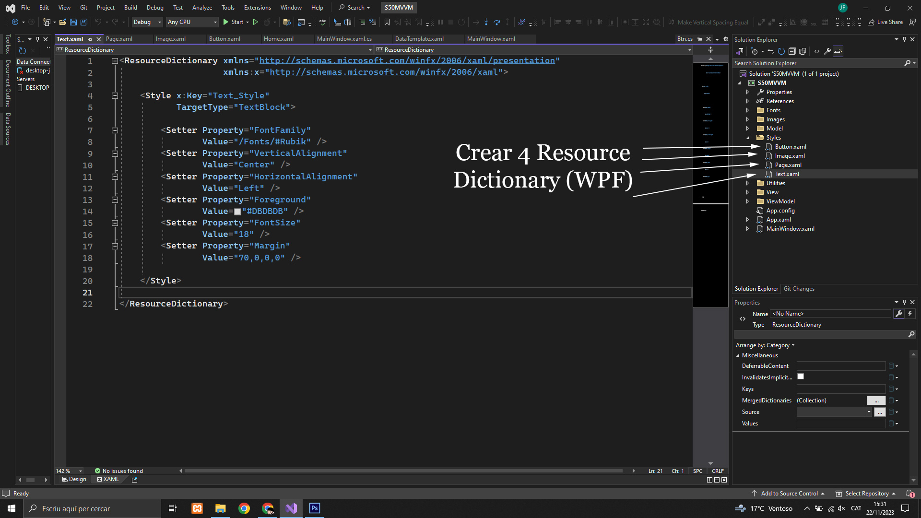Click the View Code icon in Solution Explorer
This screenshot has height=518, width=921.
click(x=817, y=51)
